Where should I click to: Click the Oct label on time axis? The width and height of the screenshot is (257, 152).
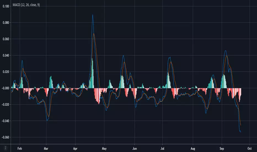point(250,149)
